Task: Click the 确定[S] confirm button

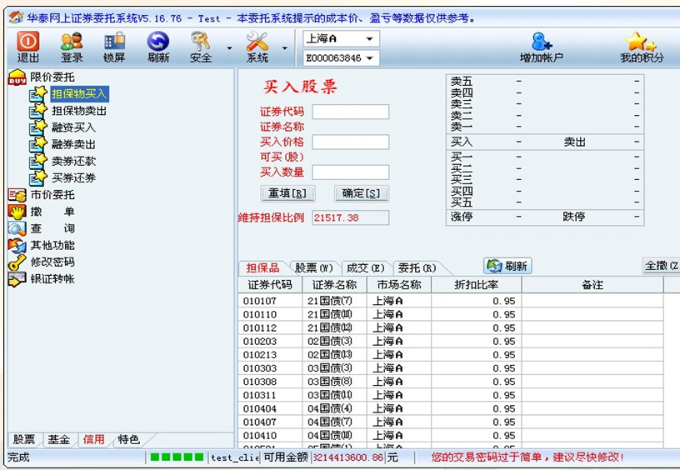Action: click(362, 193)
